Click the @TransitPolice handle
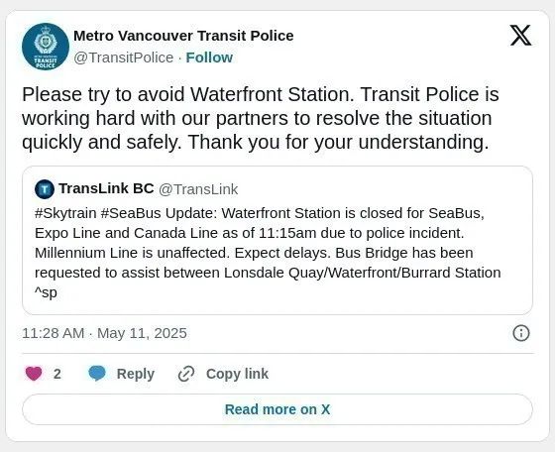This screenshot has width=555, height=452. pyautogui.click(x=124, y=57)
